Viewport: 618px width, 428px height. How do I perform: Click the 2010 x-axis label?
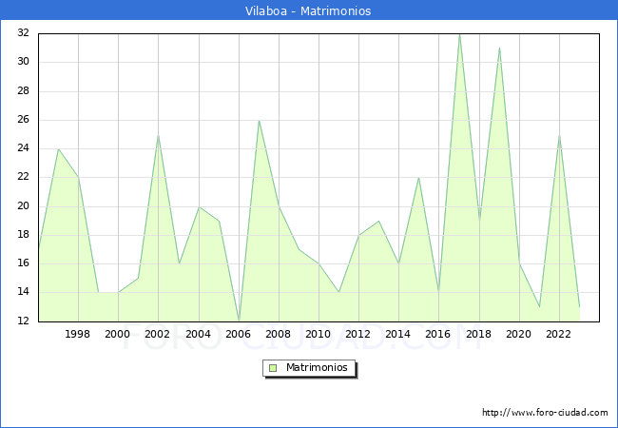tap(319, 334)
